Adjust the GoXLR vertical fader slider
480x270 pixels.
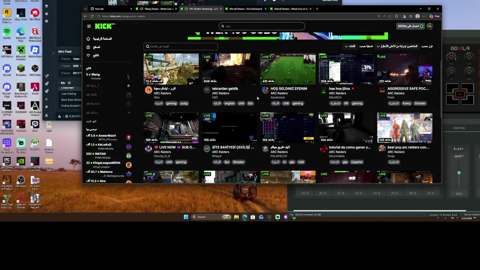click(459, 173)
